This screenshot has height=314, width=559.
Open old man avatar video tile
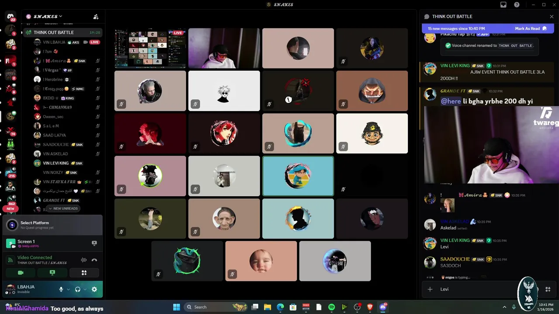coord(224,218)
